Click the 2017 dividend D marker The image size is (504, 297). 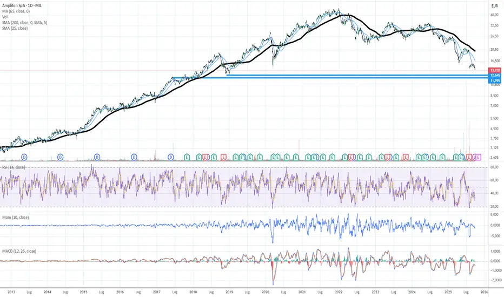click(x=171, y=157)
